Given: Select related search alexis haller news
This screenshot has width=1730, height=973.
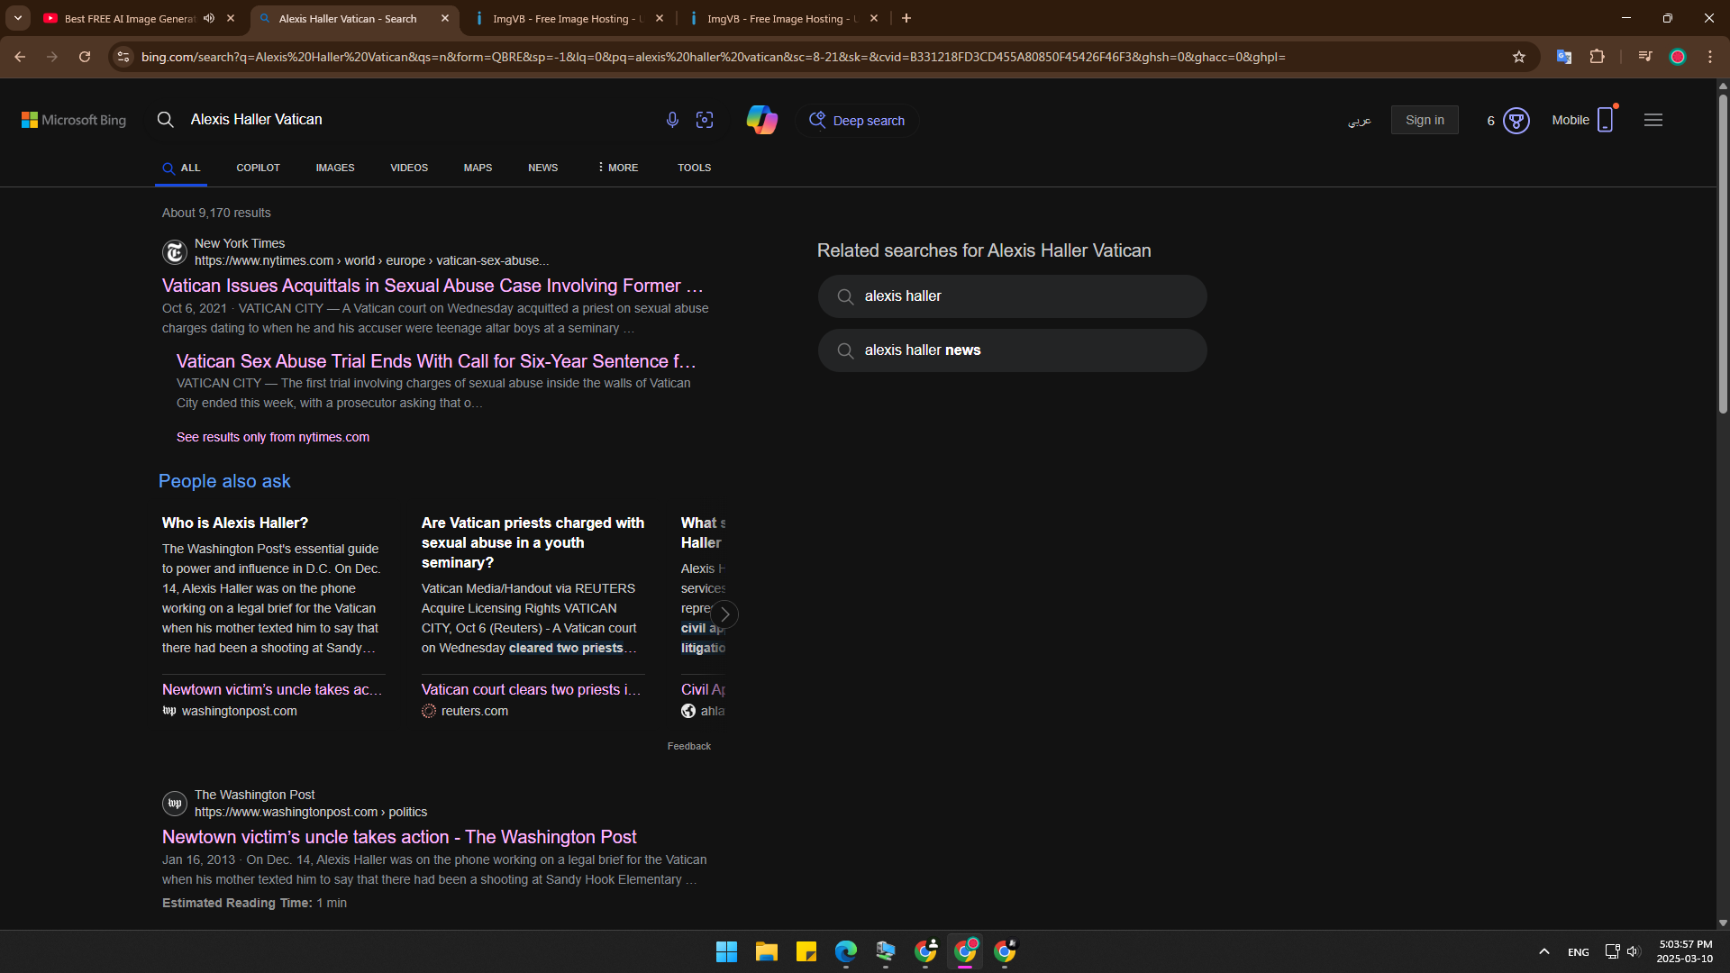Looking at the screenshot, I should [x=1012, y=350].
